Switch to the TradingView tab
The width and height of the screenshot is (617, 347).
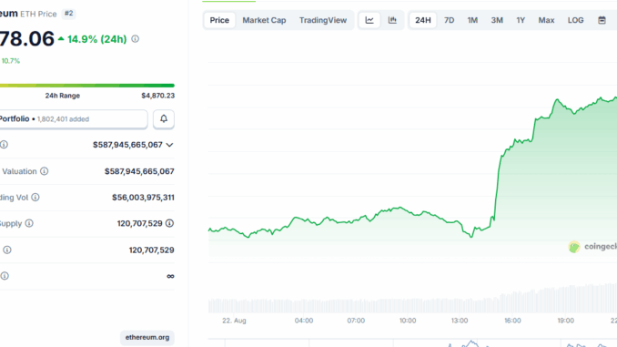tap(323, 20)
